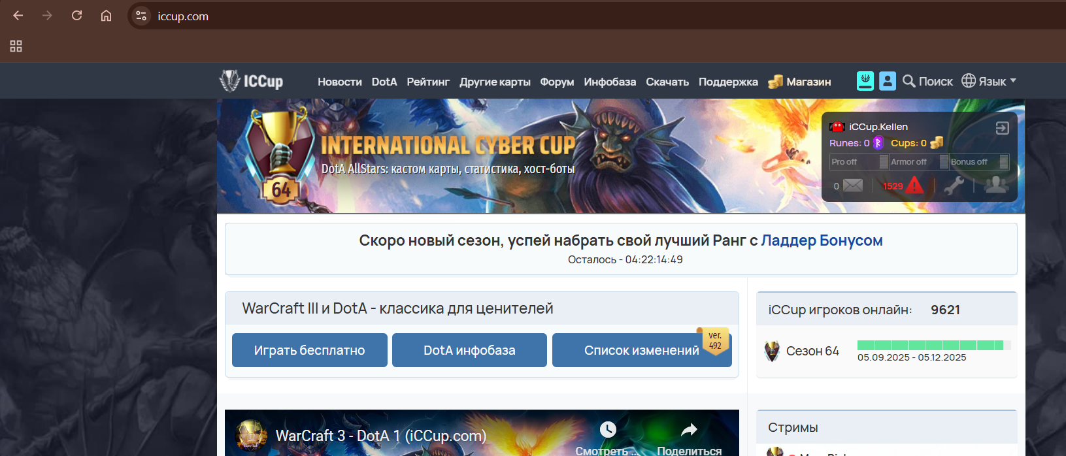Click the Сезон 64 label
This screenshot has height=456, width=1066.
[812, 351]
